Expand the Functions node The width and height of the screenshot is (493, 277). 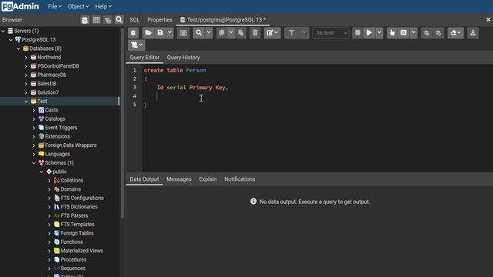click(x=49, y=242)
